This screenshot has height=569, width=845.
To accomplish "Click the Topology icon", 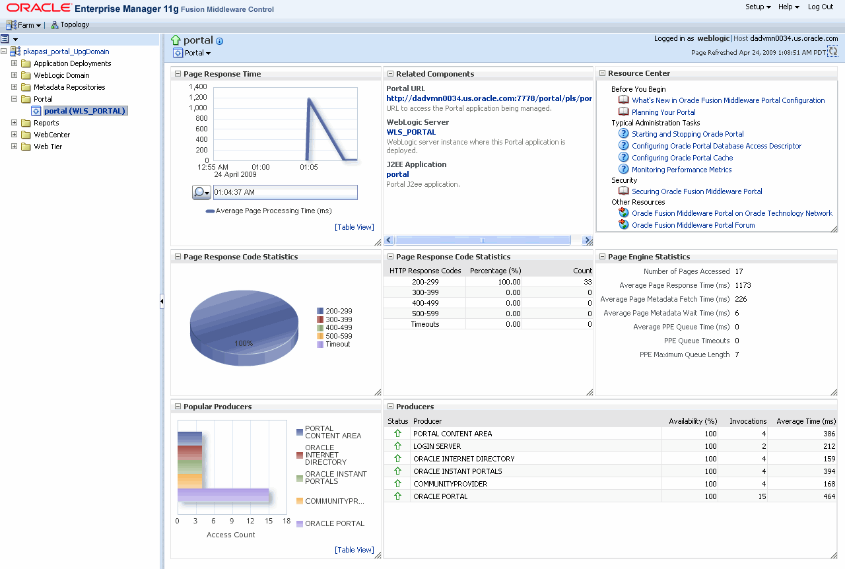I will 54,25.
